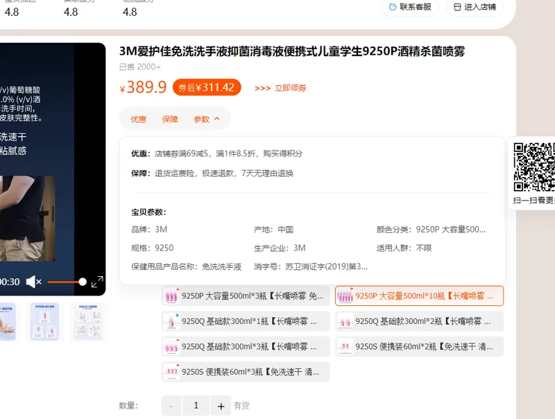555x419 pixels.
Task: Click the QR code image
Action: pyautogui.click(x=534, y=167)
